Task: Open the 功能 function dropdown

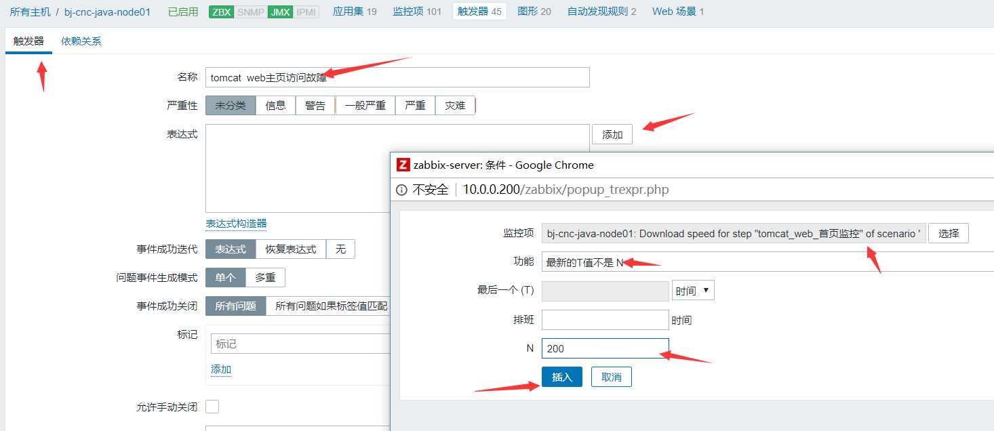Action: [768, 262]
